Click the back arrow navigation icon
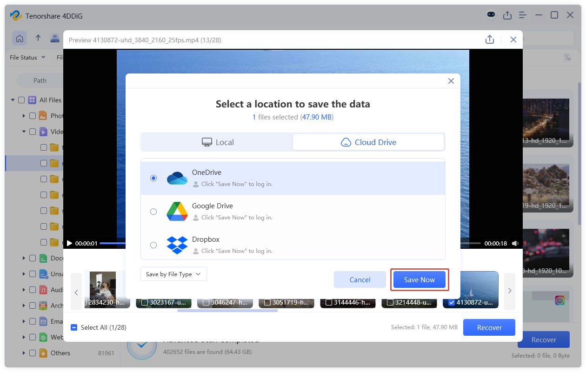586x372 pixels. coord(38,38)
